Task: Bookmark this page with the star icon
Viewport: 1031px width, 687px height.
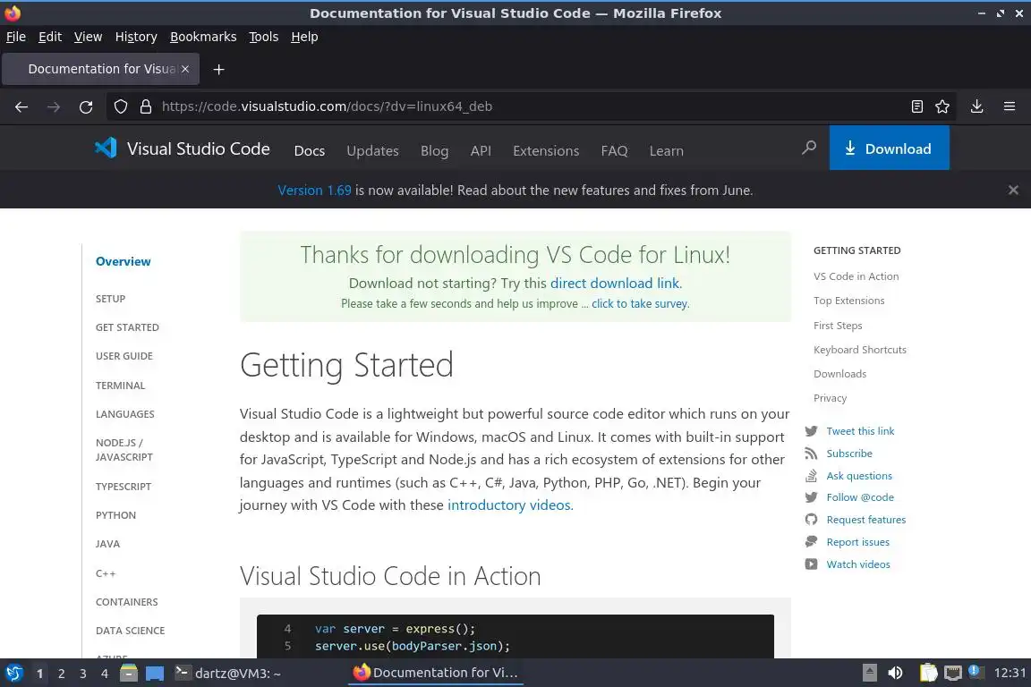Action: point(942,106)
